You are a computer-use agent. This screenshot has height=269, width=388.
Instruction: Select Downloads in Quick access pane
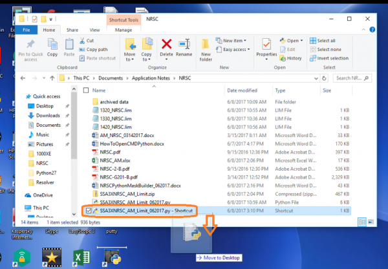(x=48, y=115)
